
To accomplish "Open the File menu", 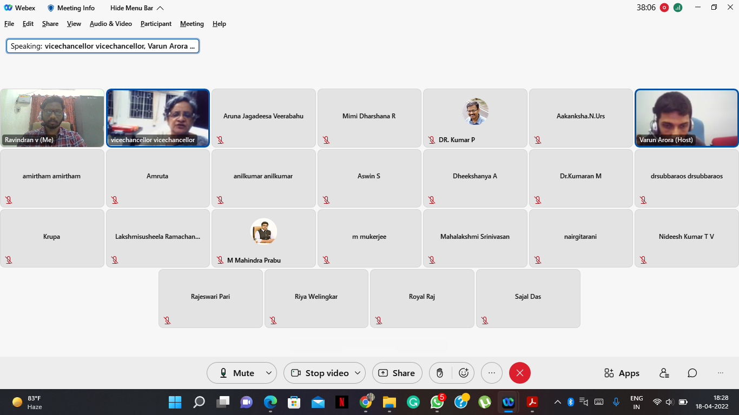I will 9,24.
